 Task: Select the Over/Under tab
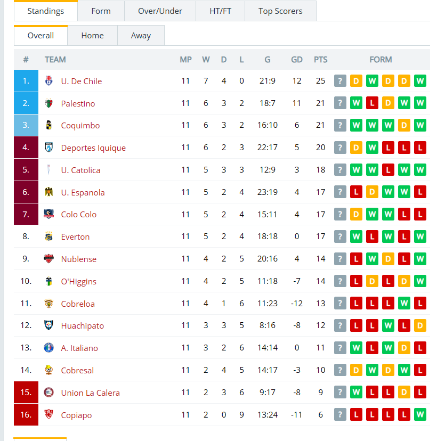pyautogui.click(x=160, y=11)
